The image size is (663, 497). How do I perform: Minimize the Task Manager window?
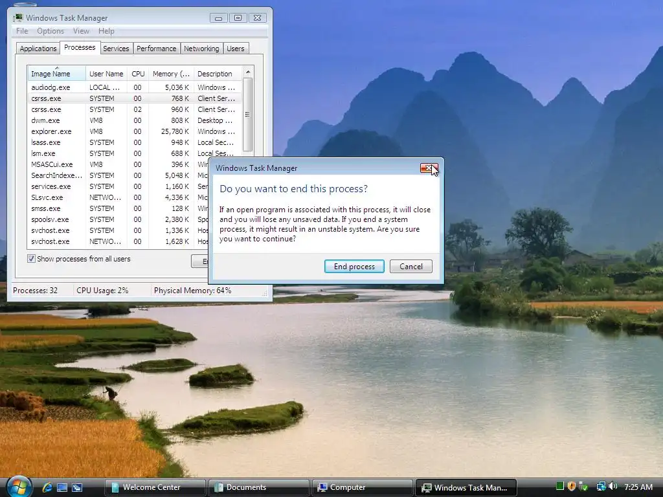219,17
